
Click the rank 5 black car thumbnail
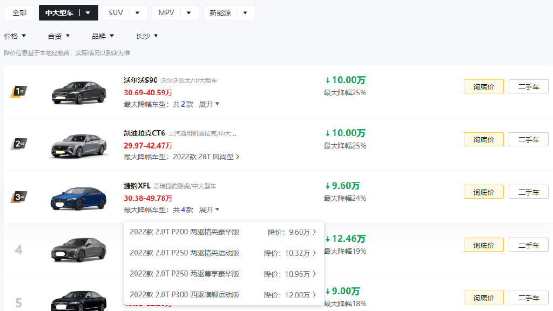click(x=79, y=300)
